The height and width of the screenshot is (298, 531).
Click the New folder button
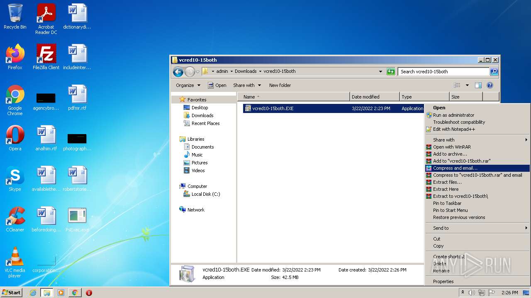point(280,85)
